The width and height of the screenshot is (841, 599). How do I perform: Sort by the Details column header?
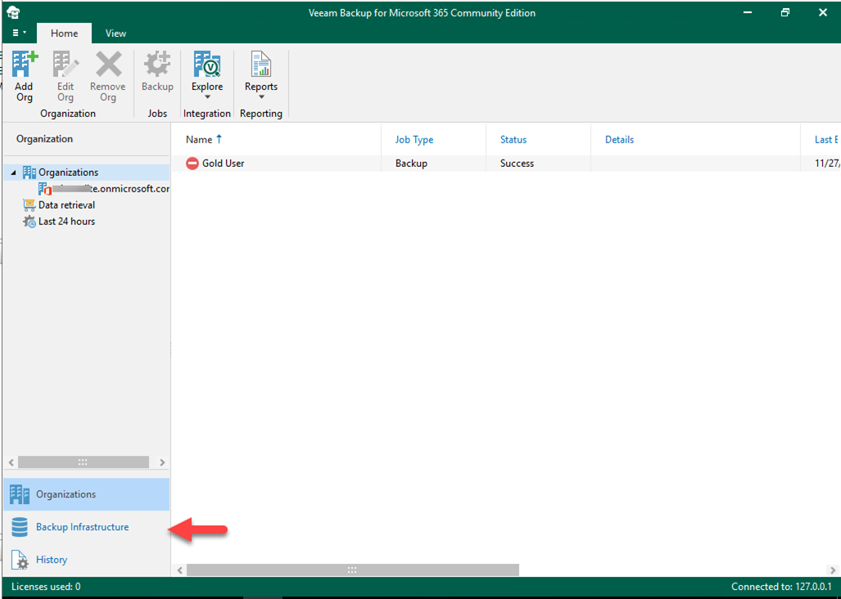tap(619, 140)
